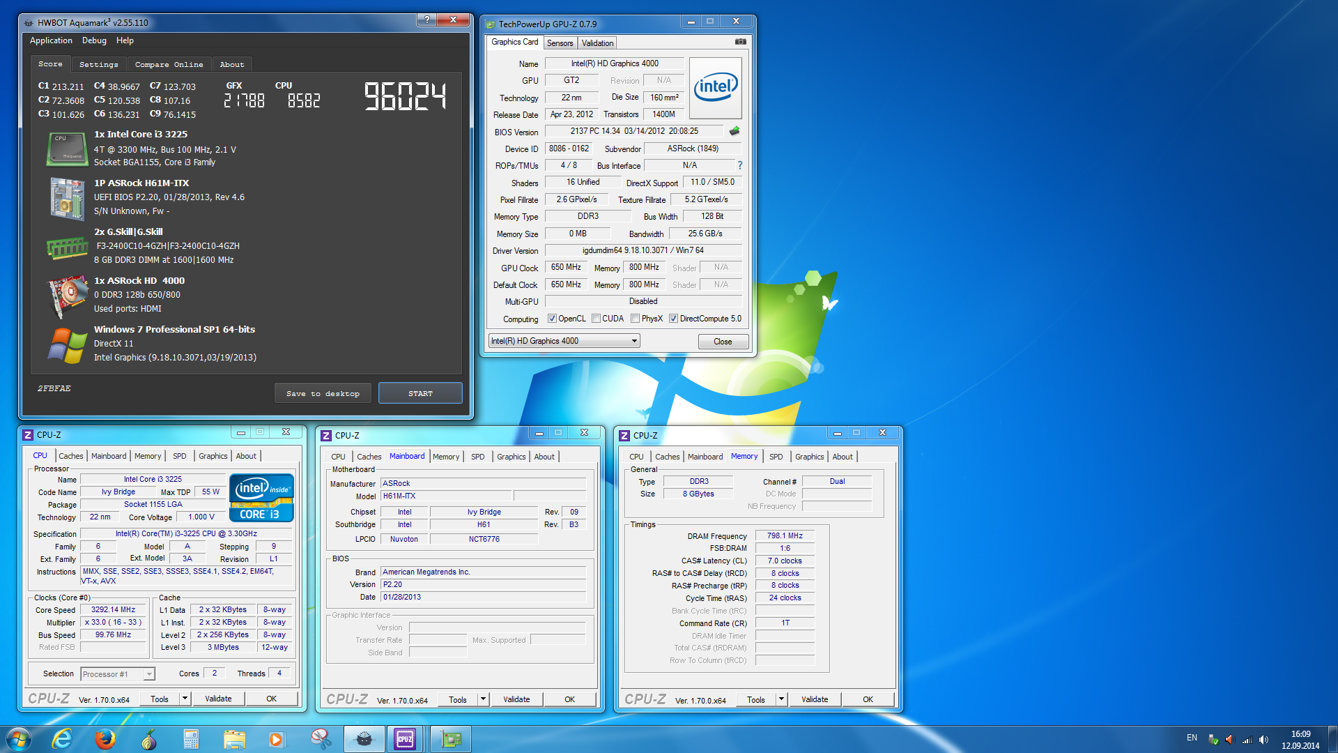Switch to GPU-Z taskbar button

click(x=451, y=739)
